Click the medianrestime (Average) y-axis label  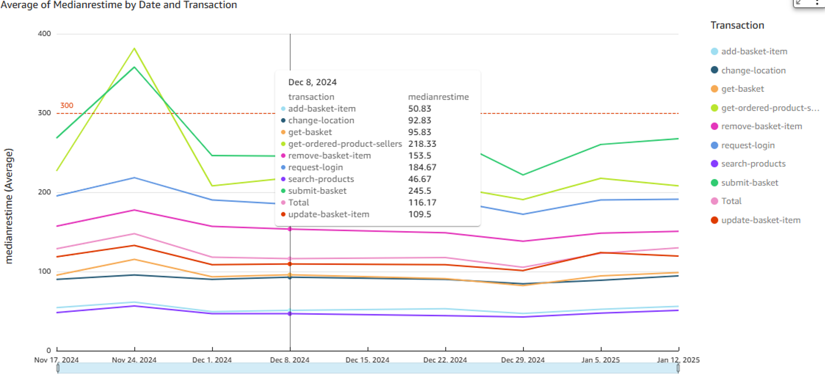click(9, 206)
